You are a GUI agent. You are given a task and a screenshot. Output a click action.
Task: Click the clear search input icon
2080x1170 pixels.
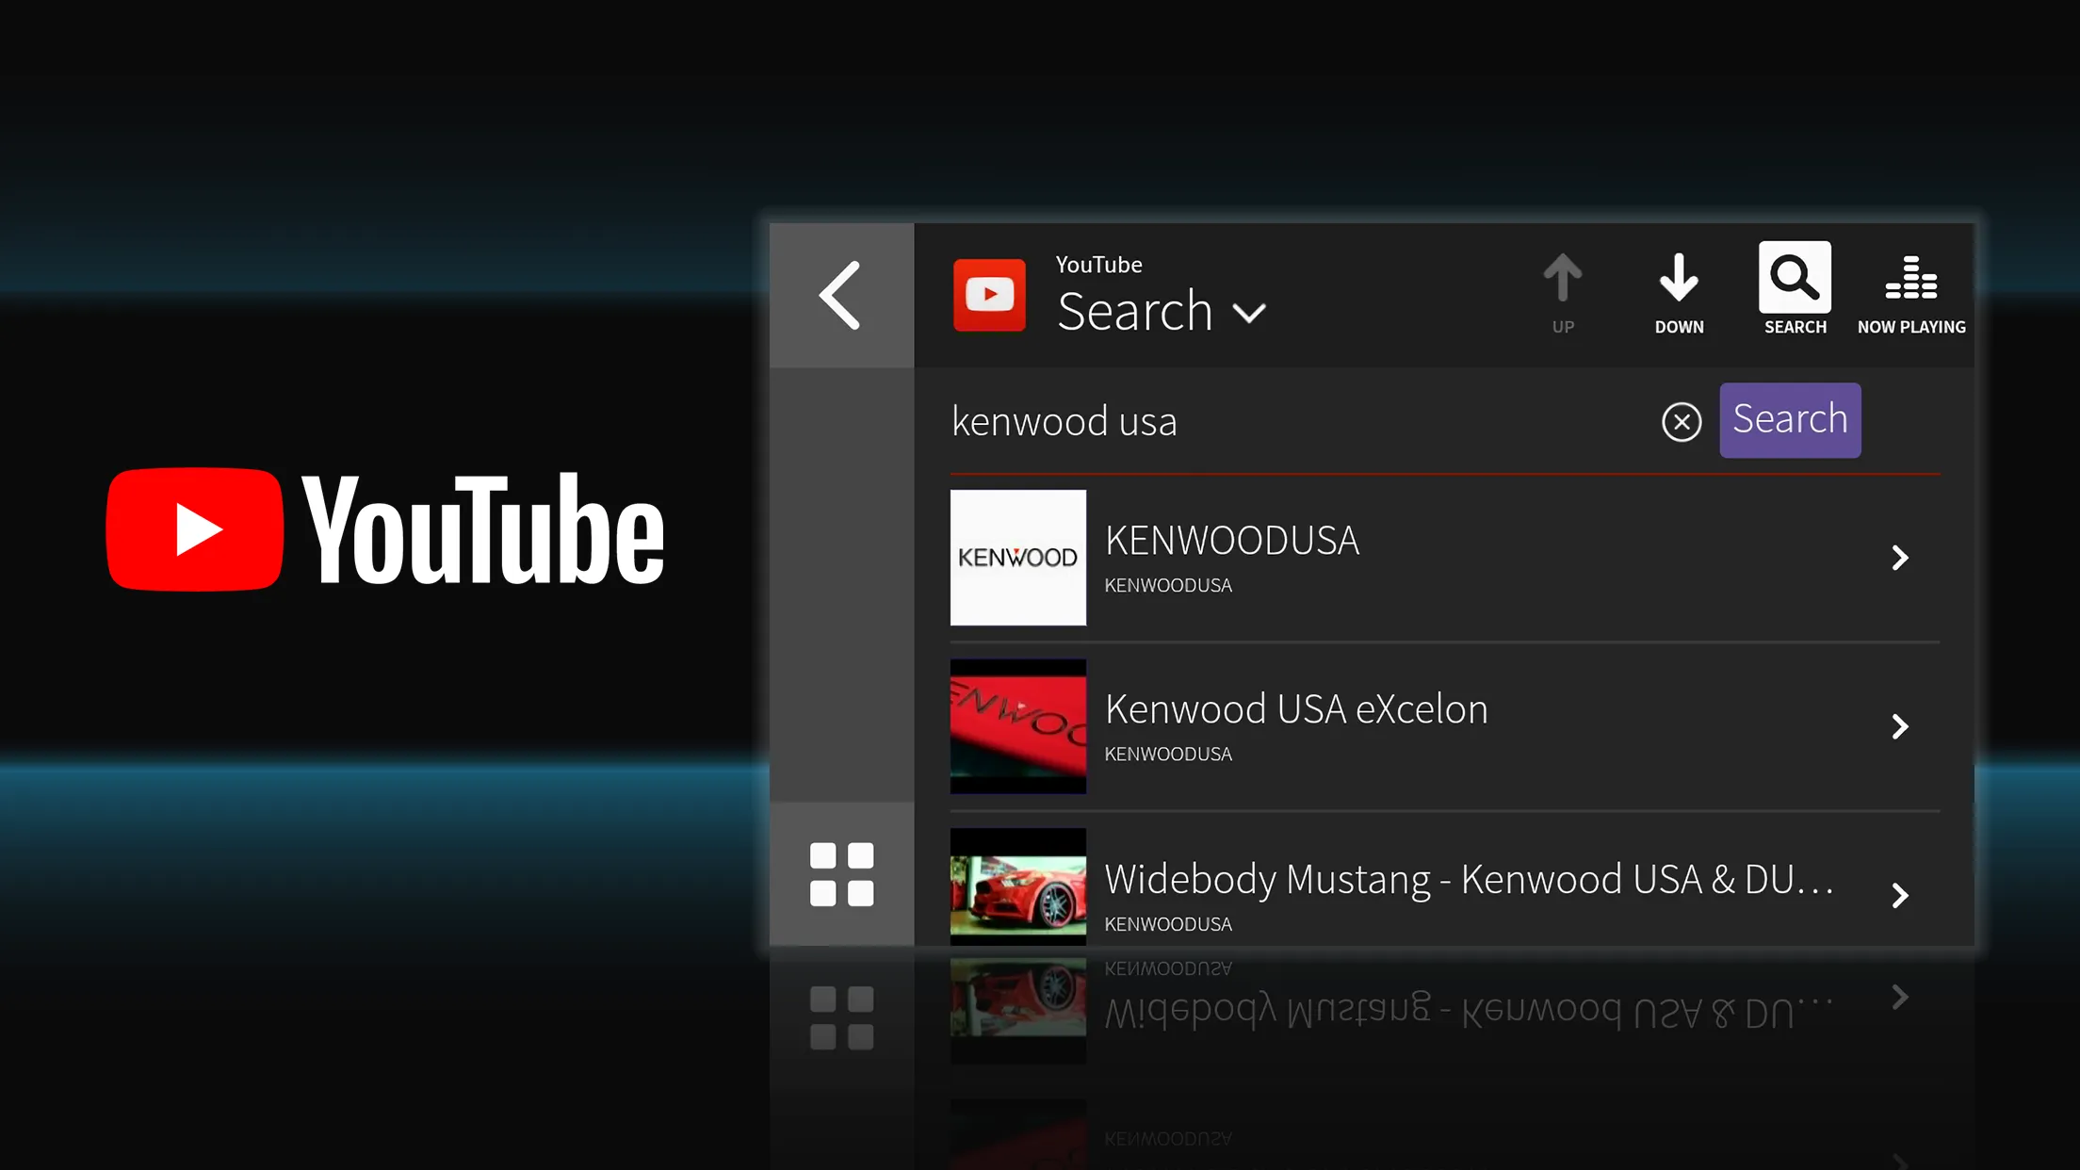1682,421
